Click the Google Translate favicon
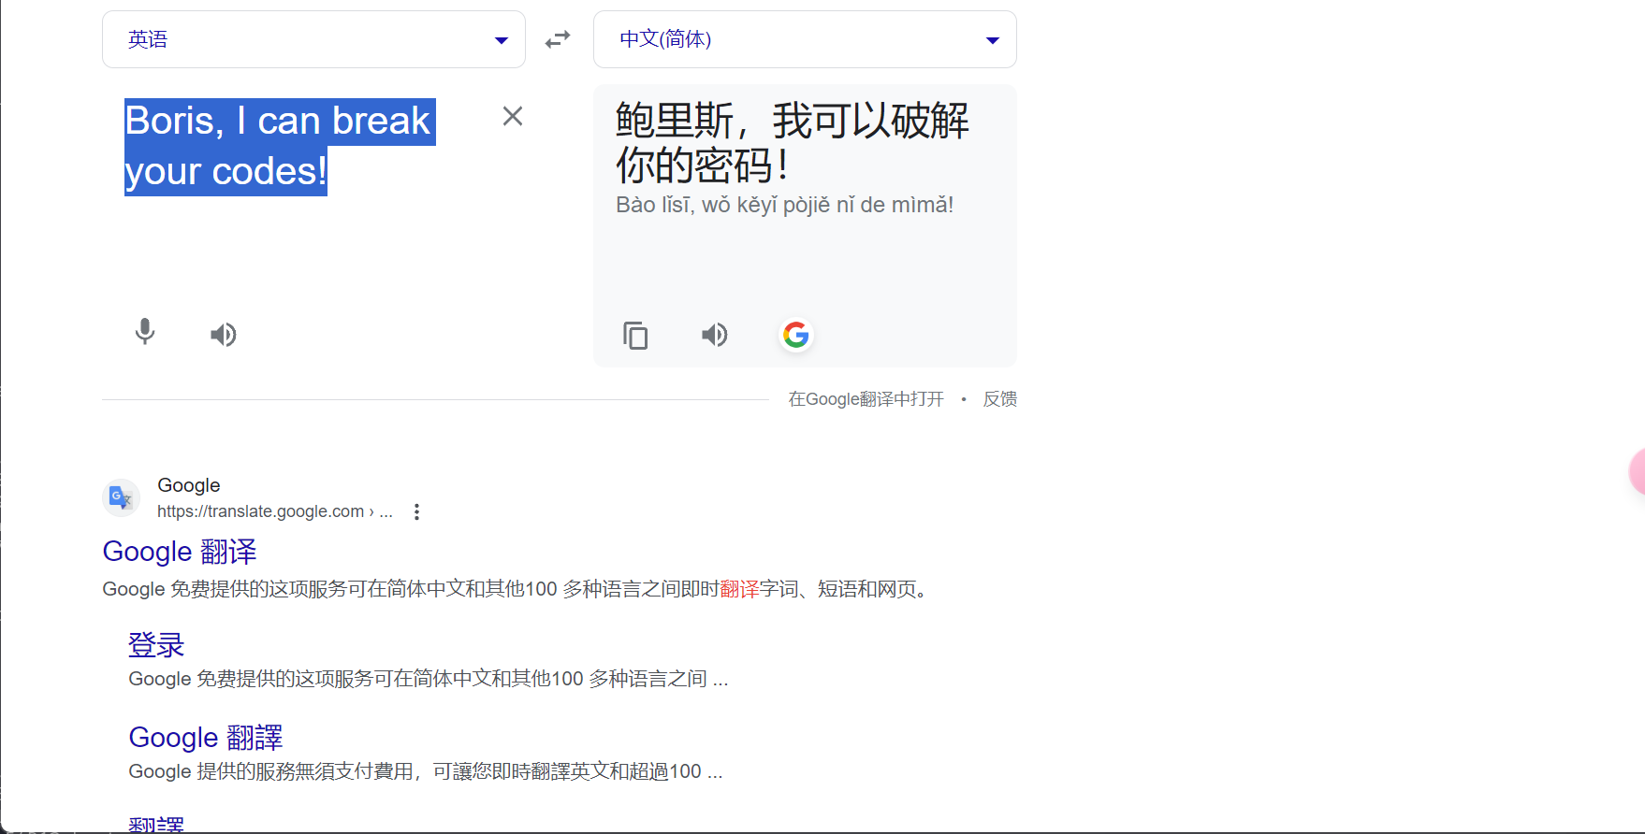The height and width of the screenshot is (834, 1645). (121, 497)
